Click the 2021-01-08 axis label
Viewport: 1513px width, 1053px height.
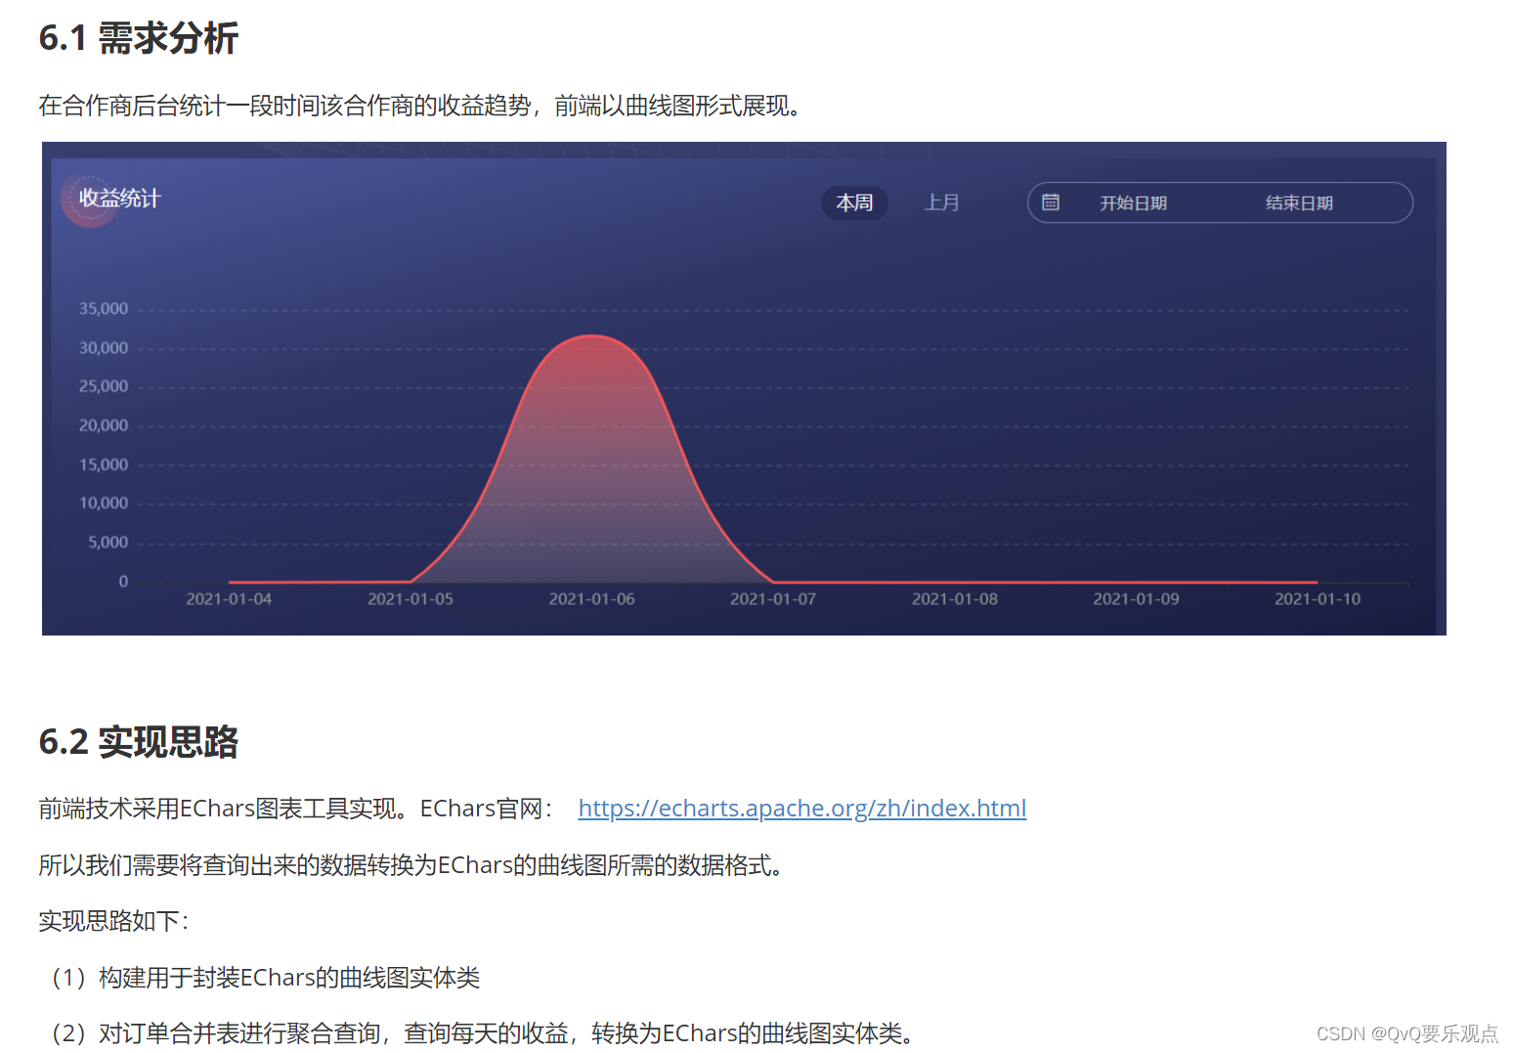pos(955,598)
